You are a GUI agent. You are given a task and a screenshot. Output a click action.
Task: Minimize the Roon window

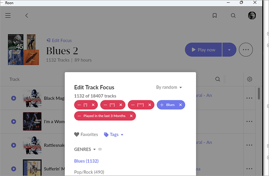click(228, 2)
